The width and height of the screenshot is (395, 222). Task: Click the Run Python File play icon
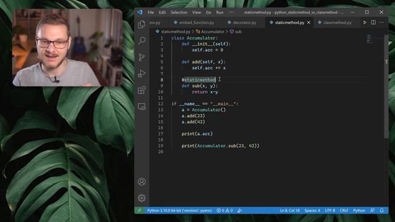[365, 22]
